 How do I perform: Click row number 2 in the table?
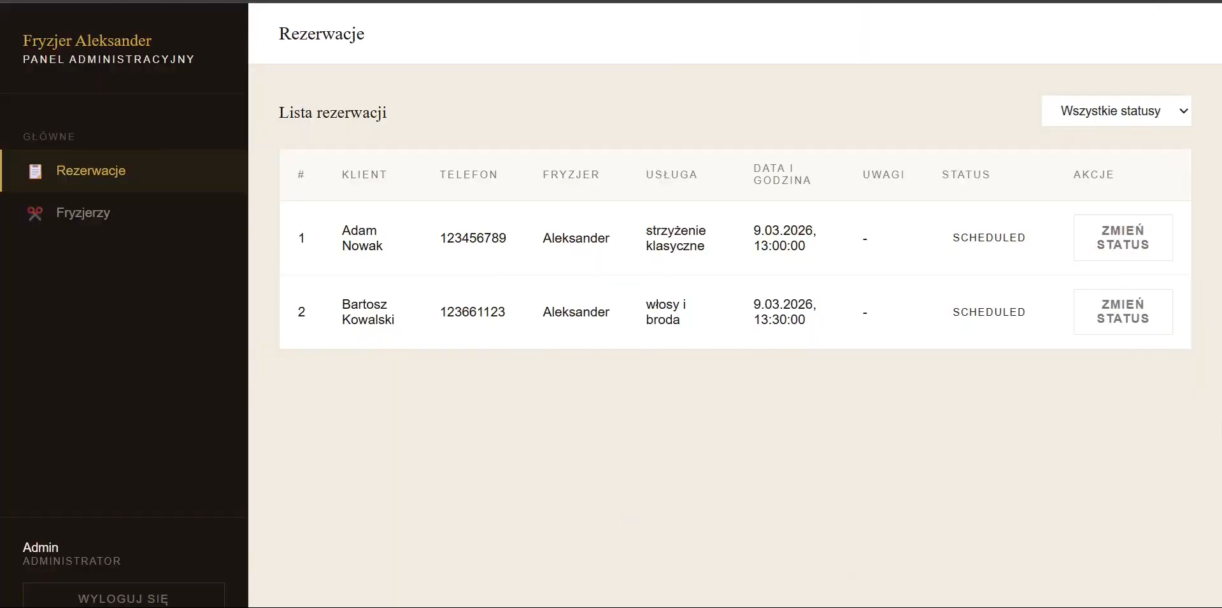[301, 312]
